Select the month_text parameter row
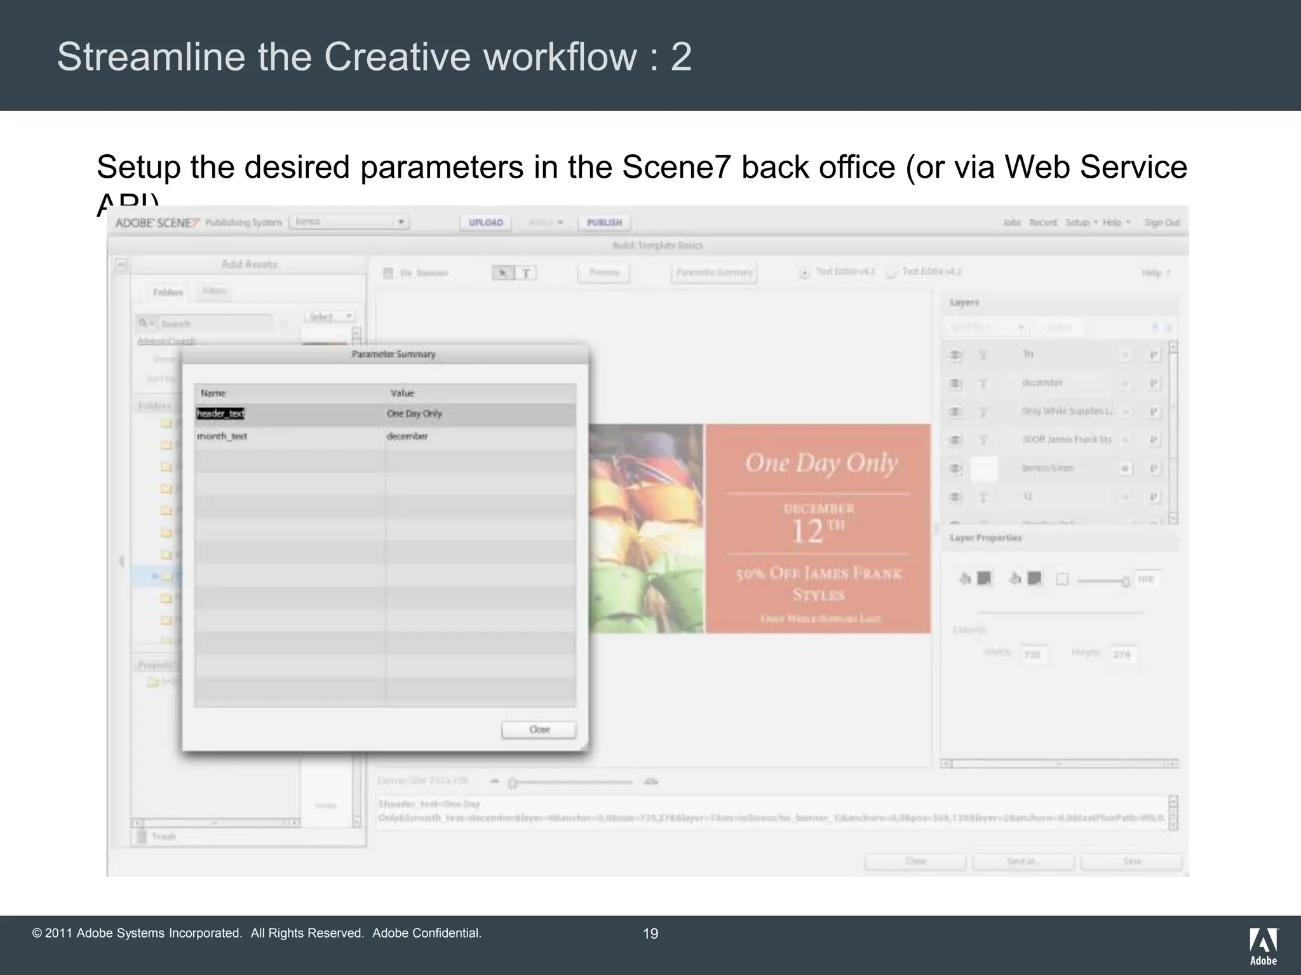 click(386, 437)
